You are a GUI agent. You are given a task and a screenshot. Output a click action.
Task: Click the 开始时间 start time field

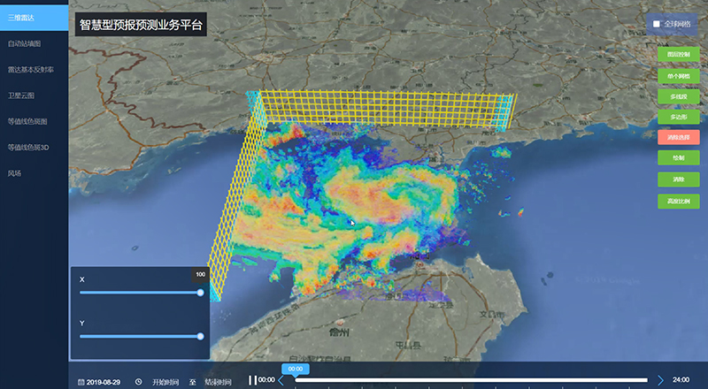pyautogui.click(x=165, y=382)
